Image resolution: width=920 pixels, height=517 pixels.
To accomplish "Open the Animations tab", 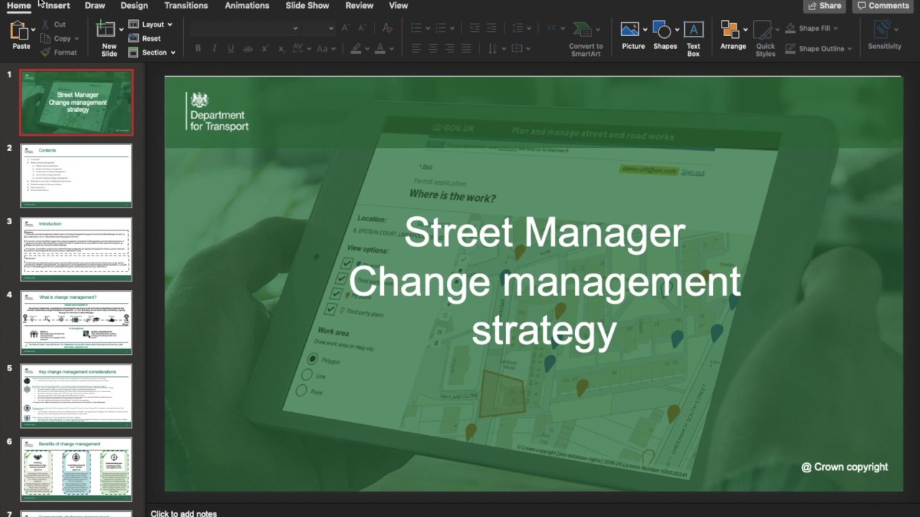I will [247, 6].
